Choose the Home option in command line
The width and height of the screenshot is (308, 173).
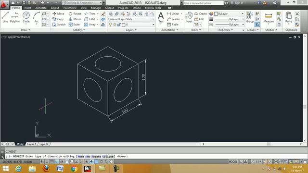point(81,156)
